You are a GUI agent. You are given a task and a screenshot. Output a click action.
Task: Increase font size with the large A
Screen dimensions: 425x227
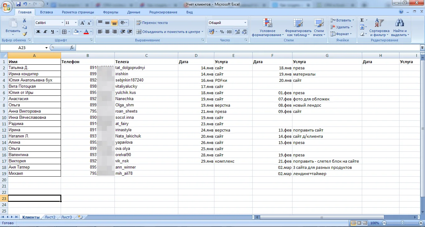[82, 23]
